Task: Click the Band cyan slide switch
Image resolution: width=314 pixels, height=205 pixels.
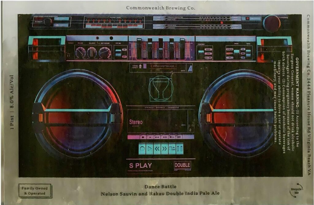Action: [x=248, y=53]
